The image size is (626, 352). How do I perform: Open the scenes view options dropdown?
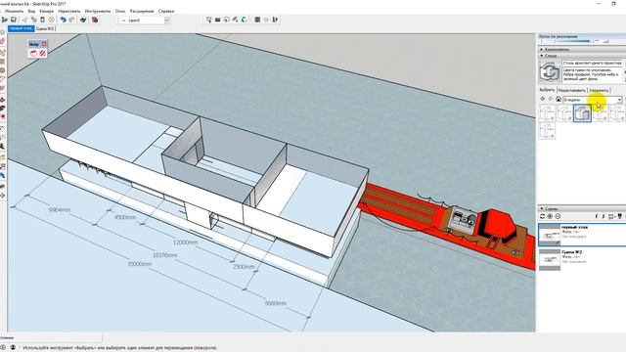(611, 216)
